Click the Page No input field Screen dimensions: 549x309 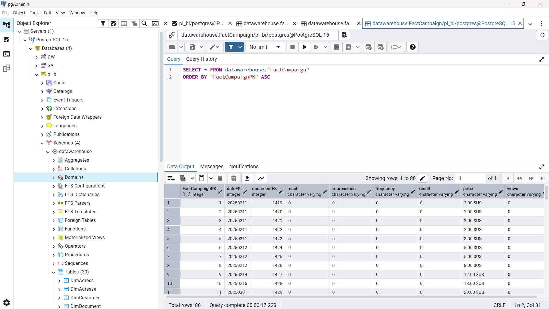click(471, 178)
